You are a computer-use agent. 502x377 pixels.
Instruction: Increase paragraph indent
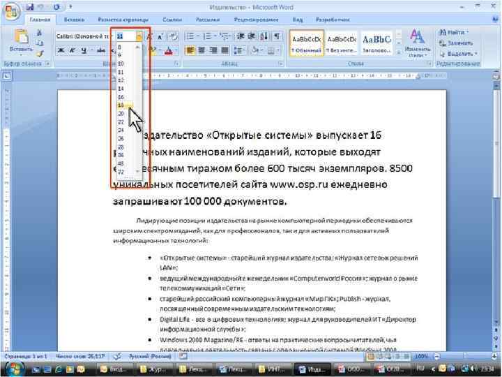coord(252,36)
